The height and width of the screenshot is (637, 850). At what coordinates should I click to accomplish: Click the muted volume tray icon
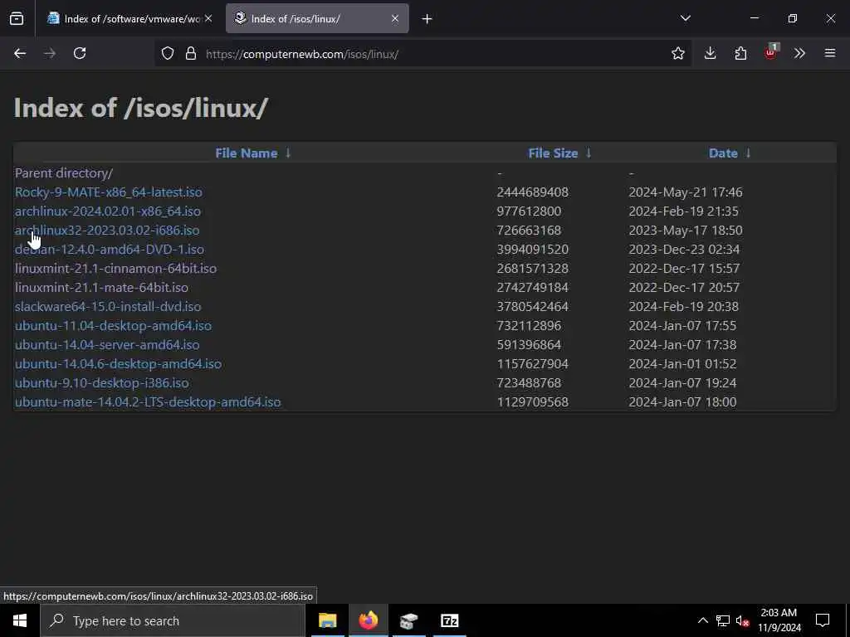[743, 620]
